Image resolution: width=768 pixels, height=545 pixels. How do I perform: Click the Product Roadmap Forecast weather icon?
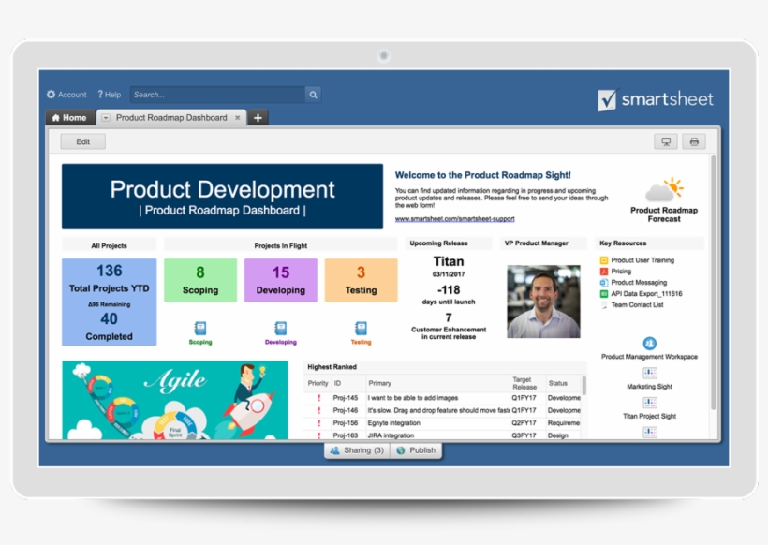pyautogui.click(x=664, y=189)
